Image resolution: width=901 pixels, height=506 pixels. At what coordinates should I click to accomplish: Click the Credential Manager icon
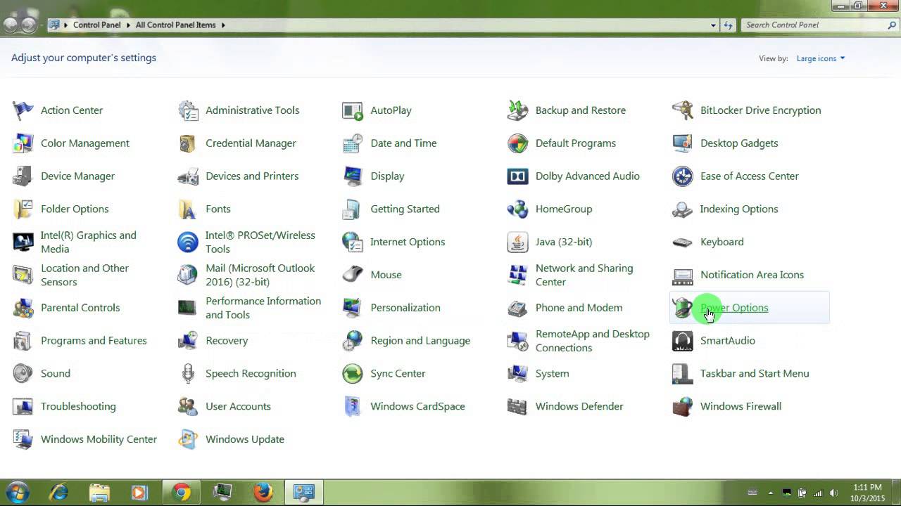click(188, 143)
